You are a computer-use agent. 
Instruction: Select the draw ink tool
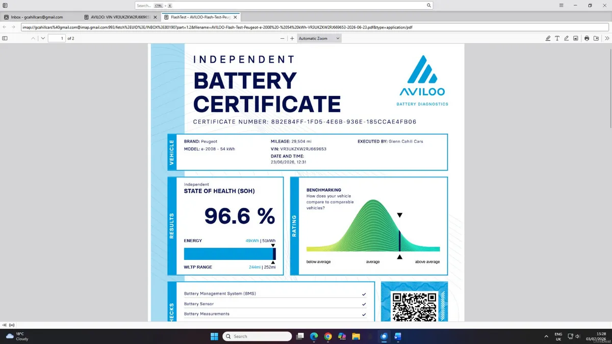click(x=566, y=38)
